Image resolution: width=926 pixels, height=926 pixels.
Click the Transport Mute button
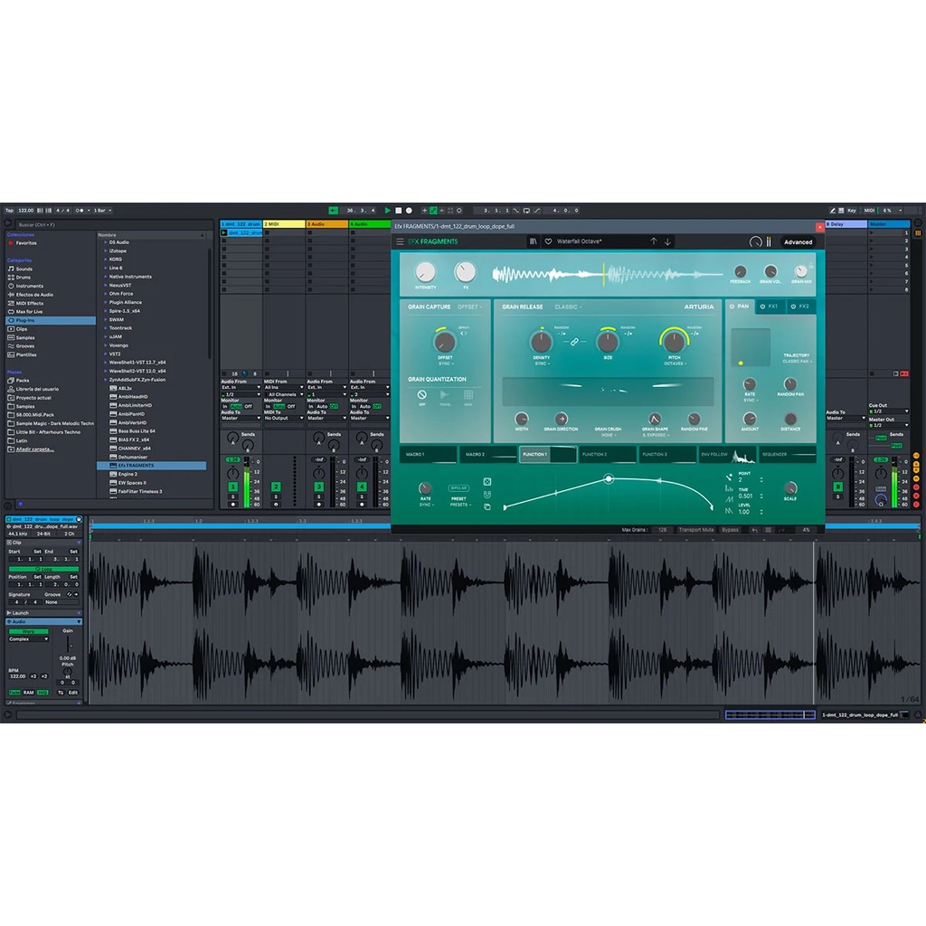(695, 530)
